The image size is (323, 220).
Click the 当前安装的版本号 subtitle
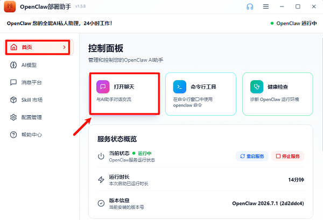pyautogui.click(x=127, y=207)
